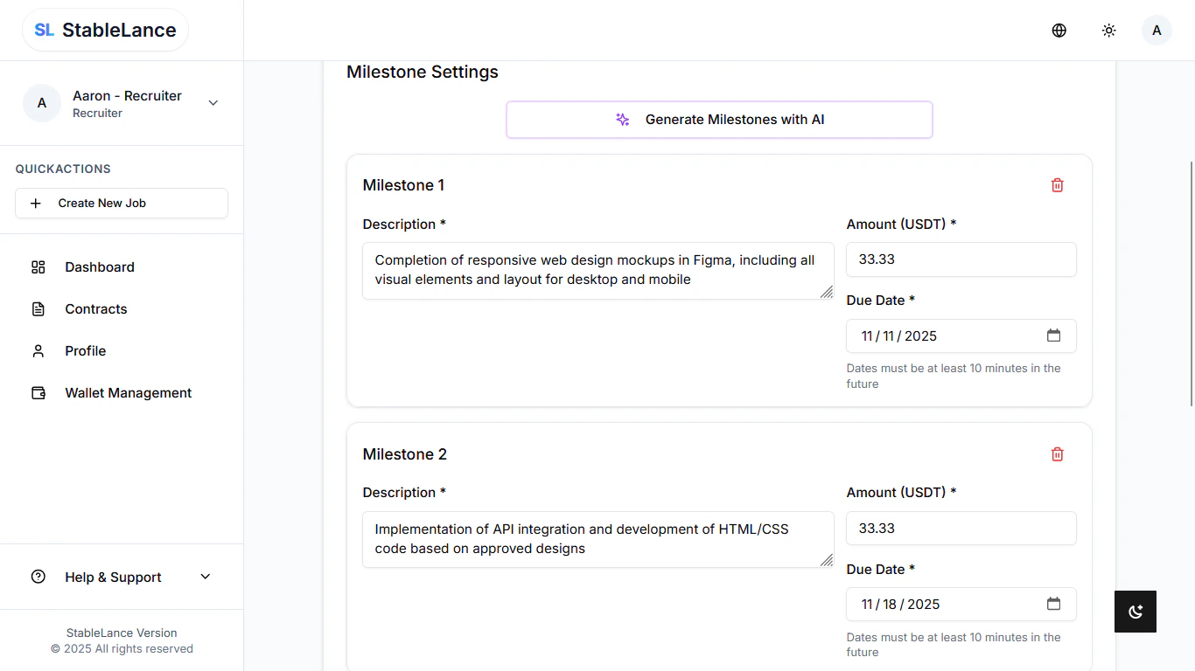Open the profile avatar menu labeled A
1195x671 pixels.
(1157, 30)
